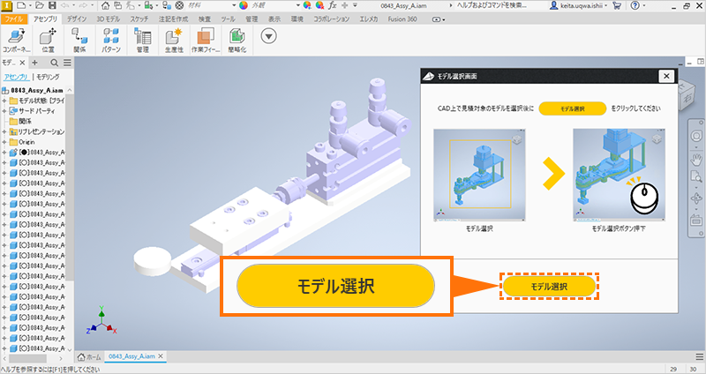Expand the モデル状態 folder in browser tree
The image size is (706, 374).
tap(4, 101)
